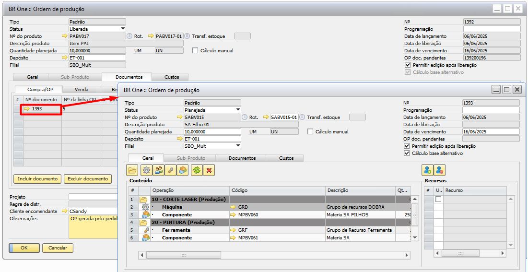This screenshot has height=272, width=528.
Task: Click the wrench icon of the Ferramenta row
Action: 146,230
